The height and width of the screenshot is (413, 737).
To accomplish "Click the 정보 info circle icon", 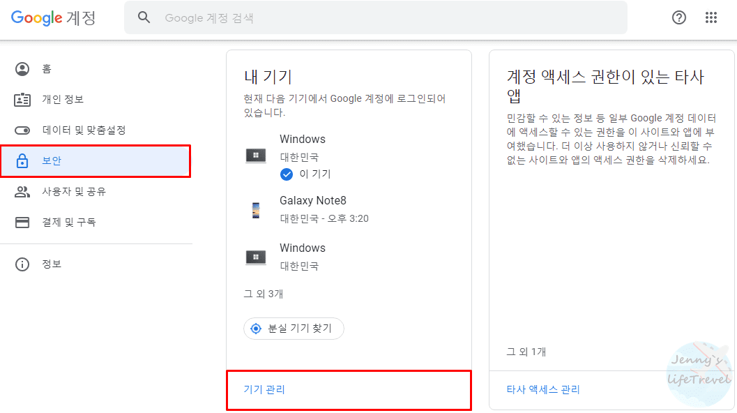I will pyautogui.click(x=22, y=264).
